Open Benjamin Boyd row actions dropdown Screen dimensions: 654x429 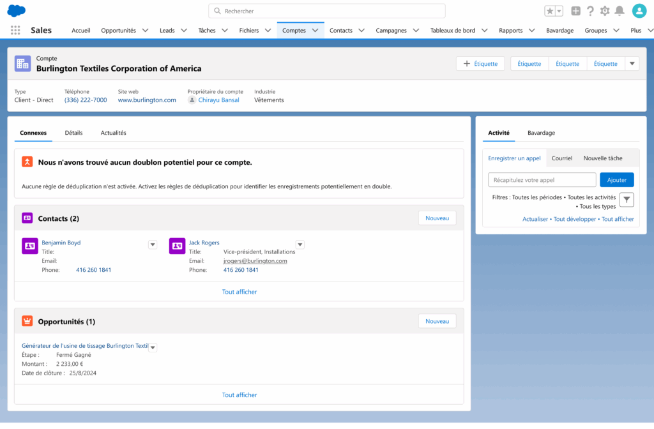point(153,245)
